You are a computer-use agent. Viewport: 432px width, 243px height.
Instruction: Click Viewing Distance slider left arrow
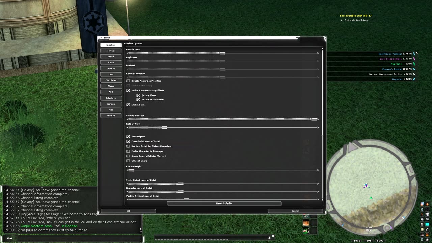click(x=127, y=119)
